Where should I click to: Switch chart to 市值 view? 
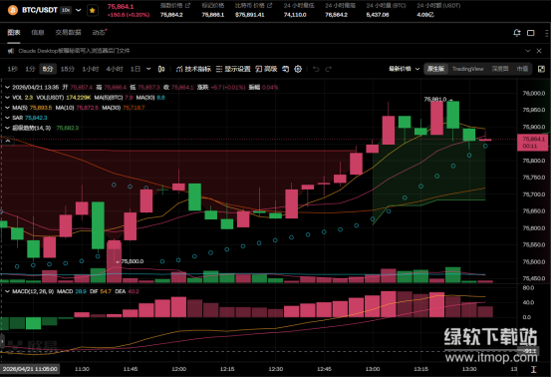pos(522,69)
